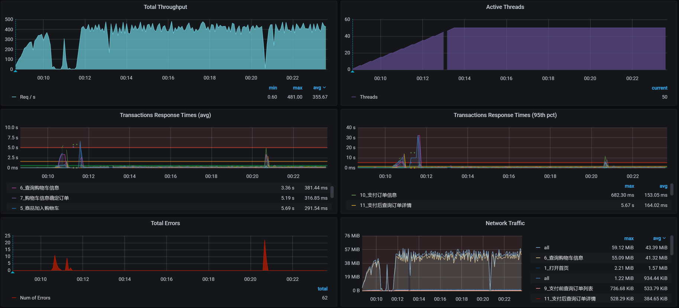
Task: Click the color marker of 11_支付后查询订单详情 in the 95th pct legend
Action: point(354,205)
